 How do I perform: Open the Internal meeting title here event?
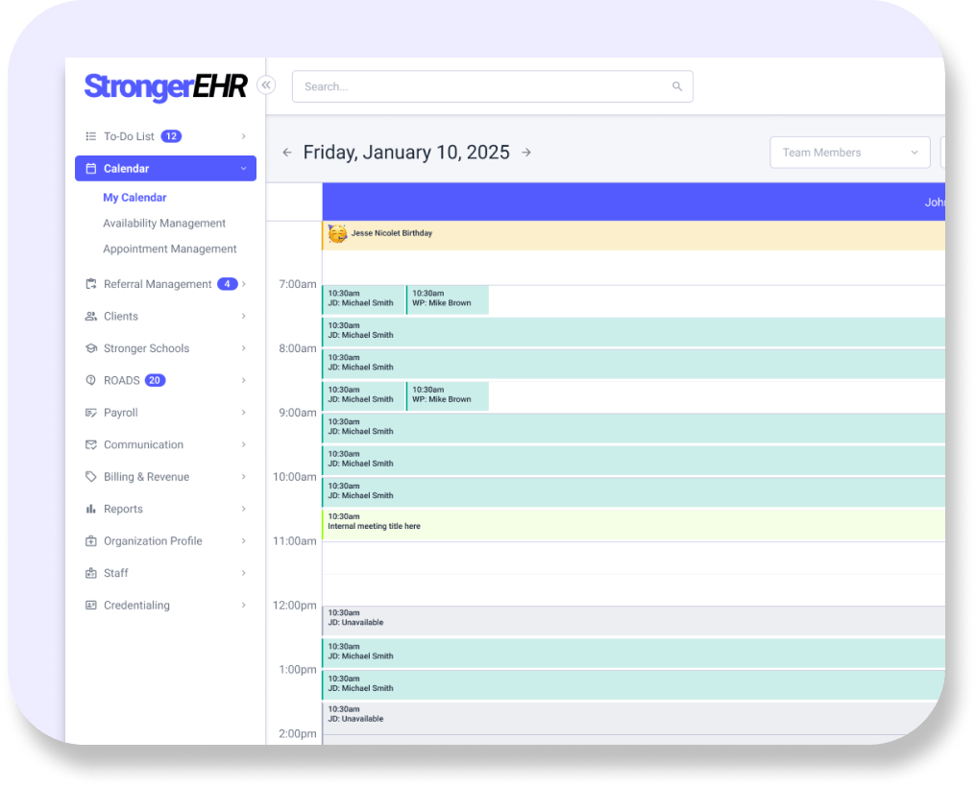(634, 525)
